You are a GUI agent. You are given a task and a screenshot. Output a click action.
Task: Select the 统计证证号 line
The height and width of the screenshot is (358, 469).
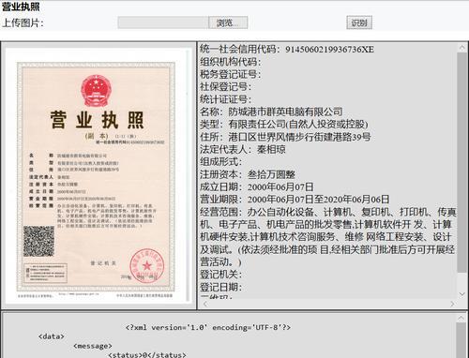point(226,99)
